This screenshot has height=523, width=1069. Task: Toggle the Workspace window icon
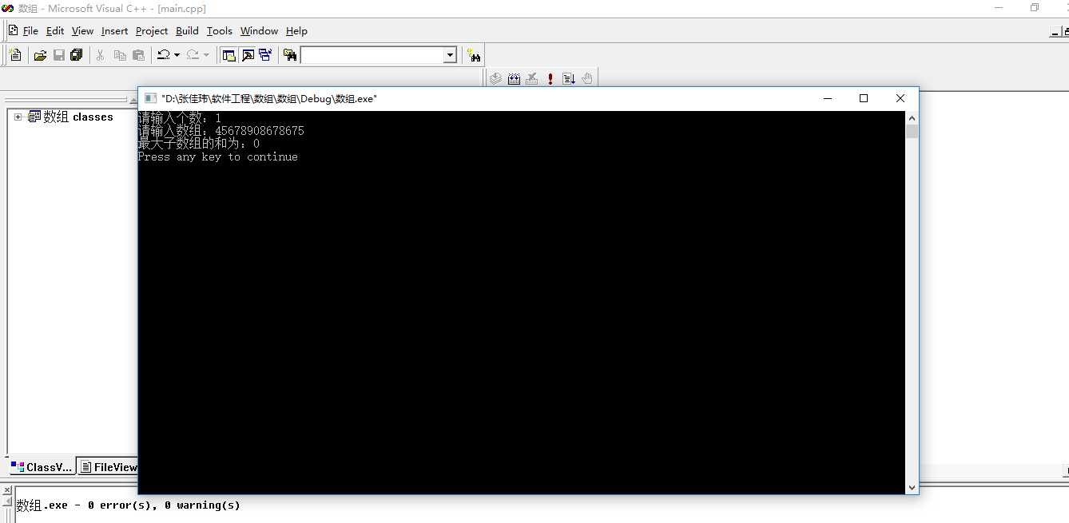pyautogui.click(x=229, y=55)
